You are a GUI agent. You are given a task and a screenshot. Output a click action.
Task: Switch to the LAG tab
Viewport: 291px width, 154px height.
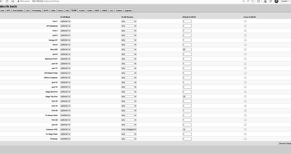tap(27, 10)
